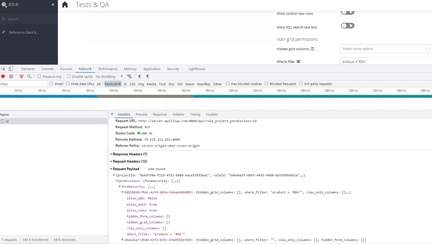Collapse the 9d558b98 permission entry
432x244 pixels.
point(123,192)
